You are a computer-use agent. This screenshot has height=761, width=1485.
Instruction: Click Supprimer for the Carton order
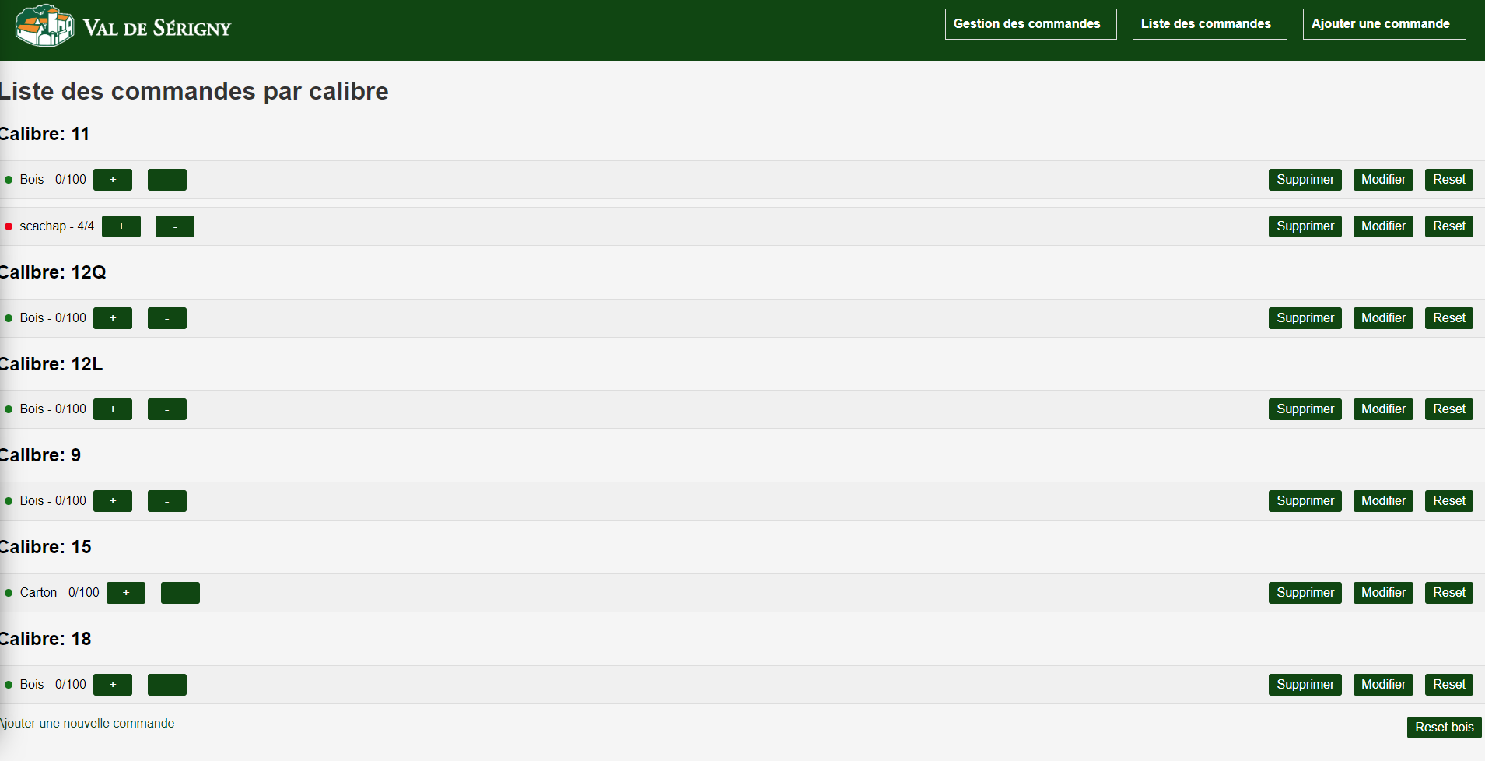1305,593
